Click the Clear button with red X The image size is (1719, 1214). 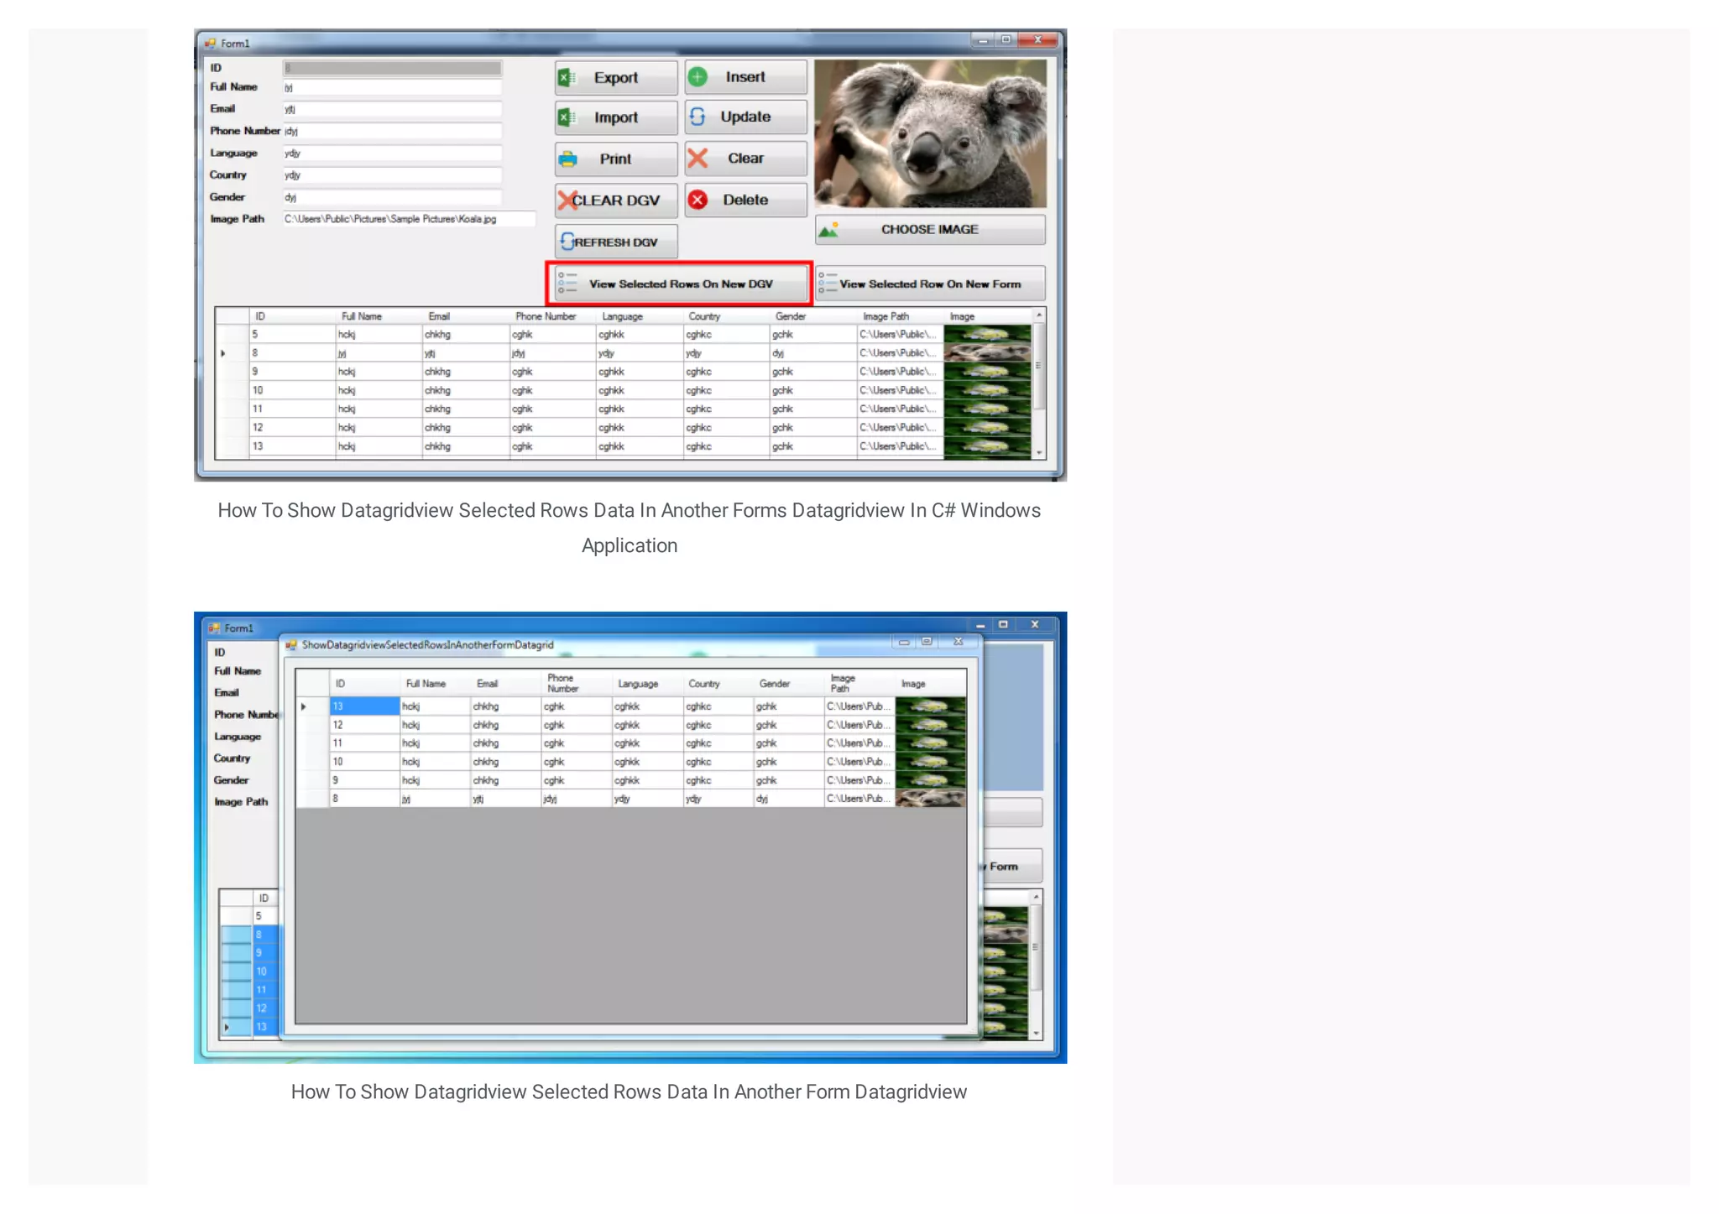point(745,158)
